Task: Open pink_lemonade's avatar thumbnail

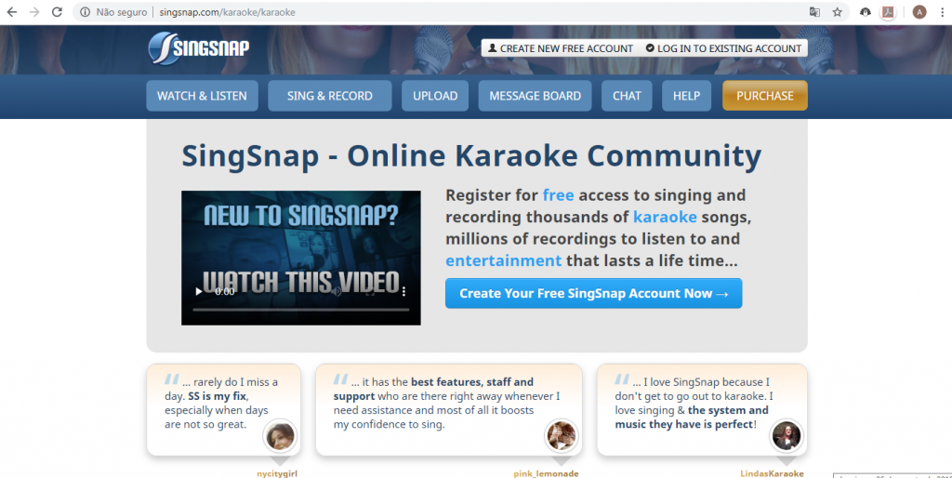Action: click(561, 435)
